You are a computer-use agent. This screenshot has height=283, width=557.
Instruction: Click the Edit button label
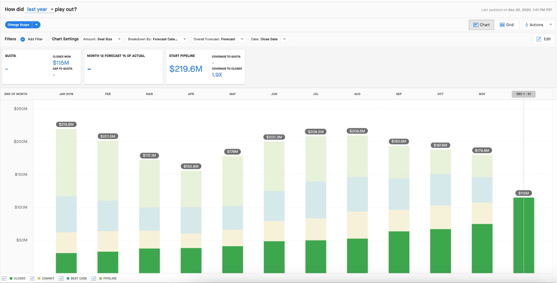click(x=547, y=39)
